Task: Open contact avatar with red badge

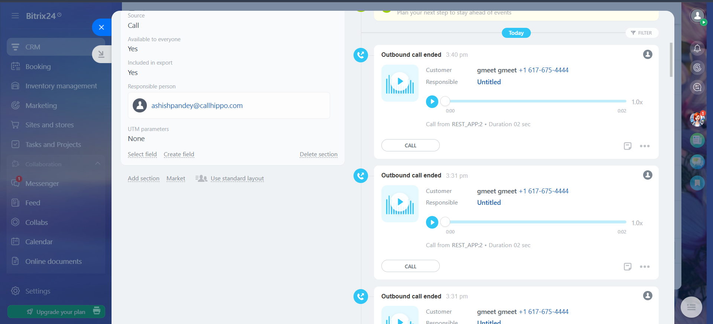Action: coord(697,119)
